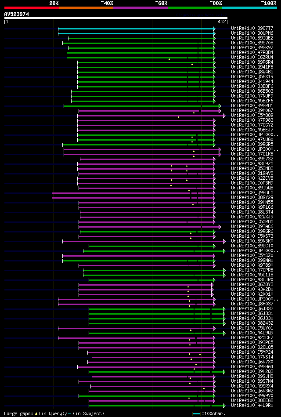Screen dimensions: 281x417
Task: Click the UniRef100_C6ZRU4 label
Action: [x=252, y=58]
